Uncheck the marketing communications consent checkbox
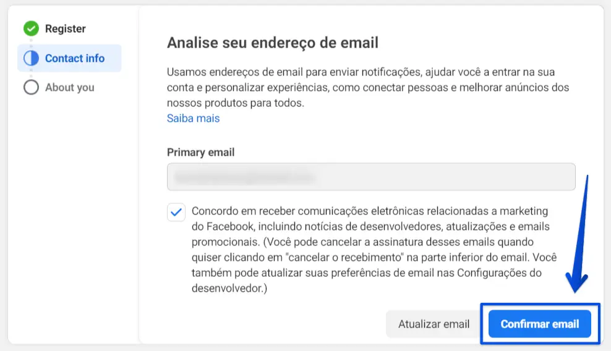The height and width of the screenshot is (351, 611). click(176, 213)
